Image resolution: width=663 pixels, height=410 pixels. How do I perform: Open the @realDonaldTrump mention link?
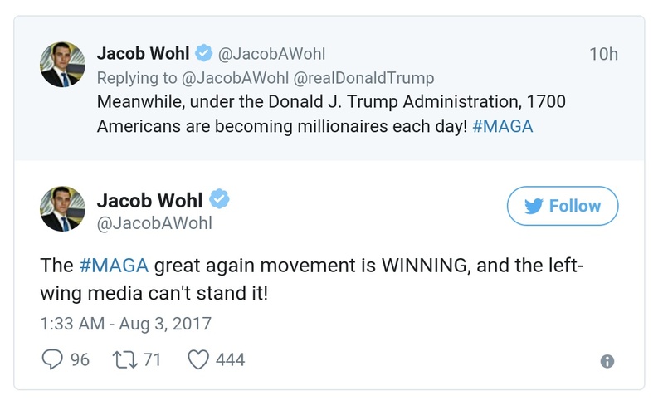tap(365, 78)
